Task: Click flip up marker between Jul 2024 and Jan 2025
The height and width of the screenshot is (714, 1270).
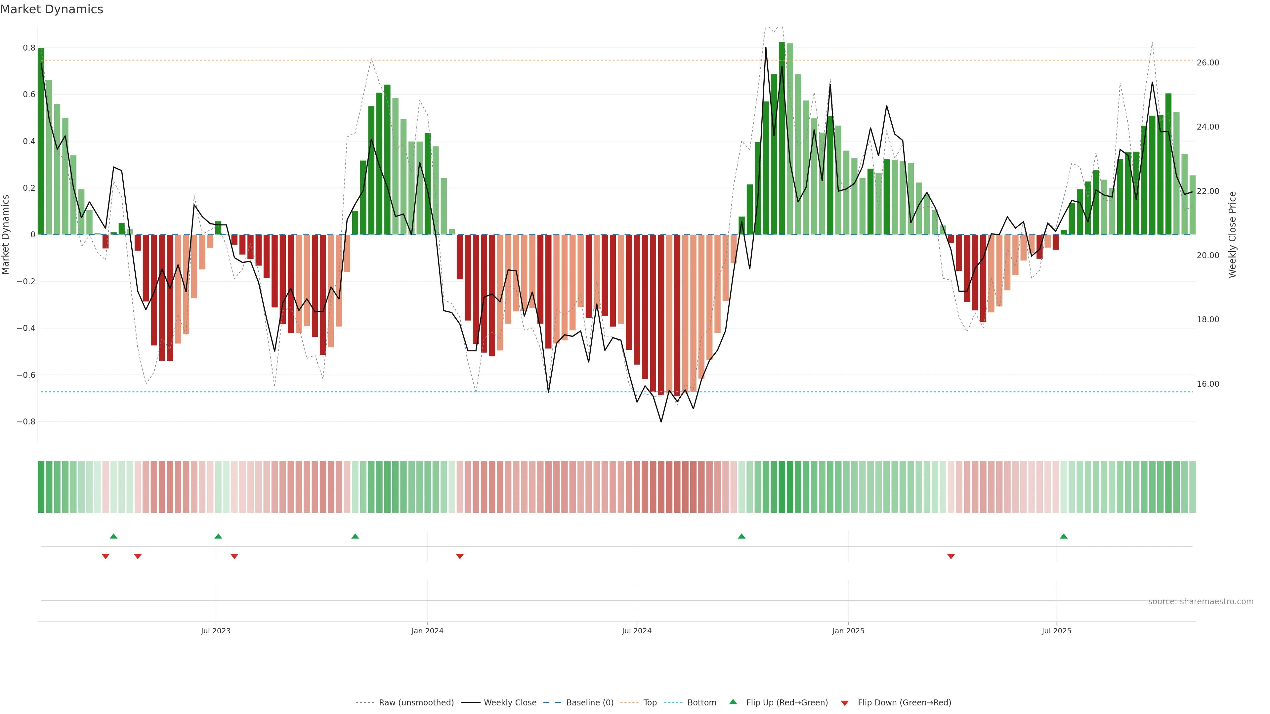Action: pyautogui.click(x=741, y=536)
